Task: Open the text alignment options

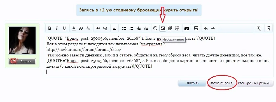Action: point(114,28)
